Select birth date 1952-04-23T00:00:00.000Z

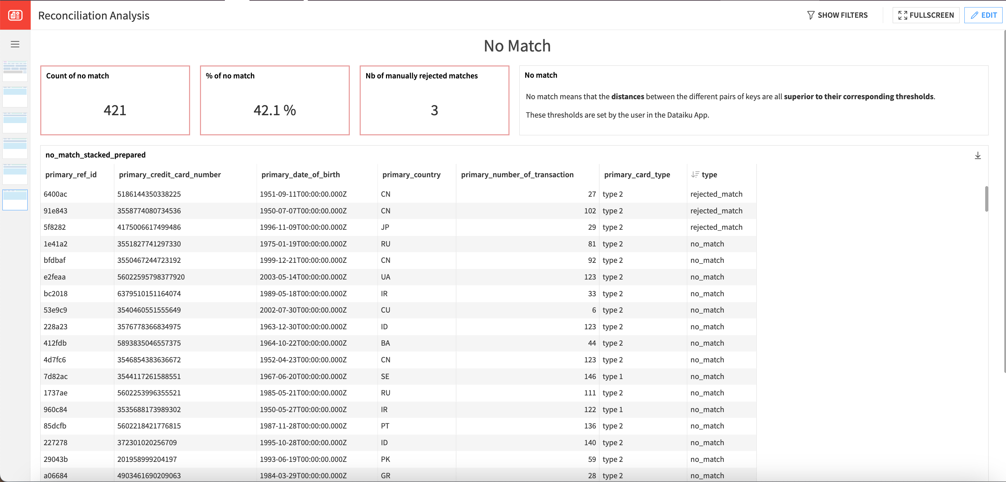(303, 360)
